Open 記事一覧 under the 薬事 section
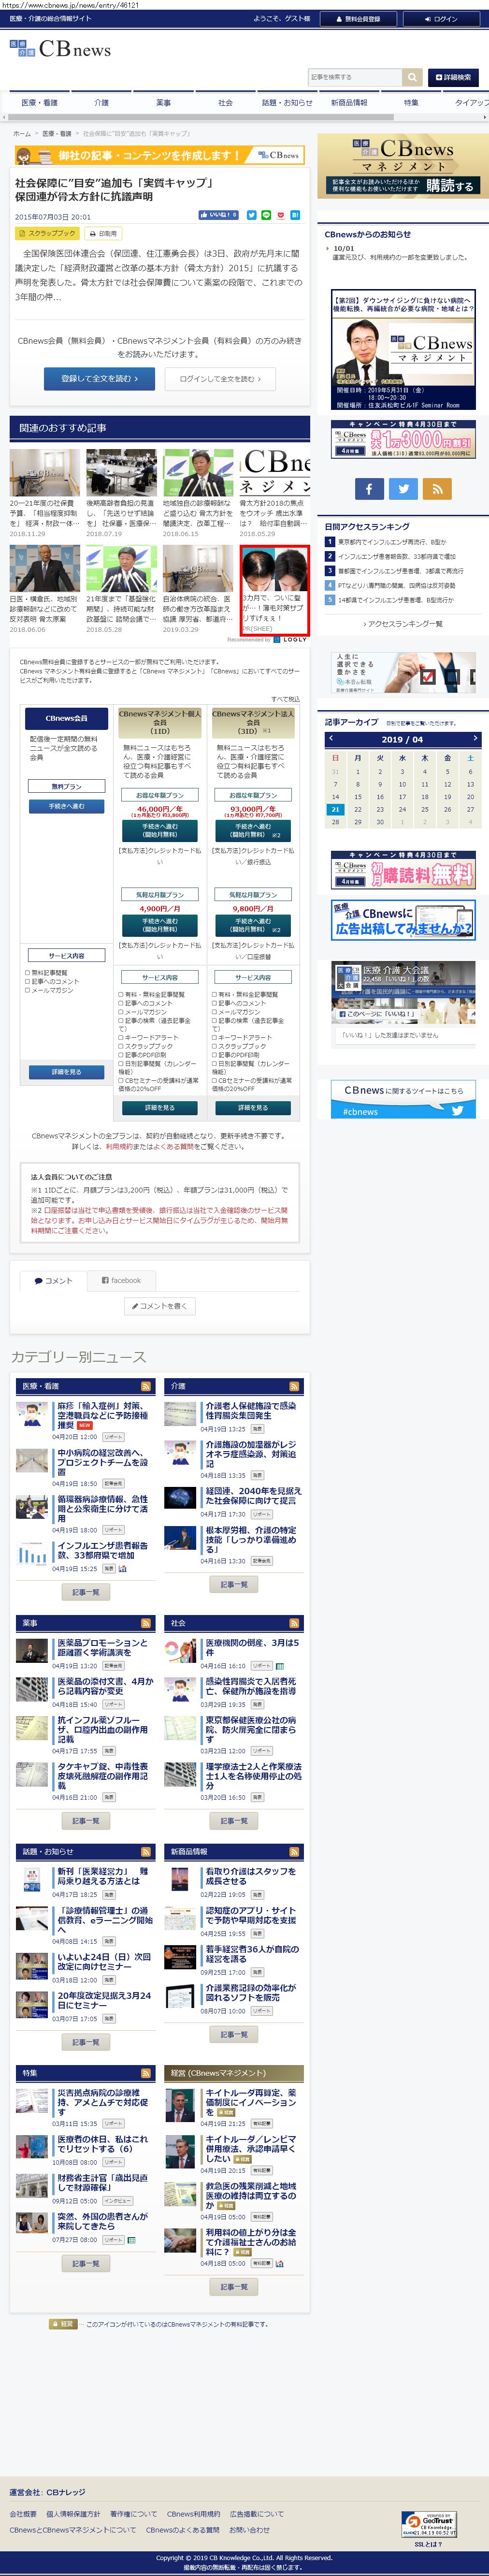Screen dimensions: 489x2576 tap(86, 1821)
